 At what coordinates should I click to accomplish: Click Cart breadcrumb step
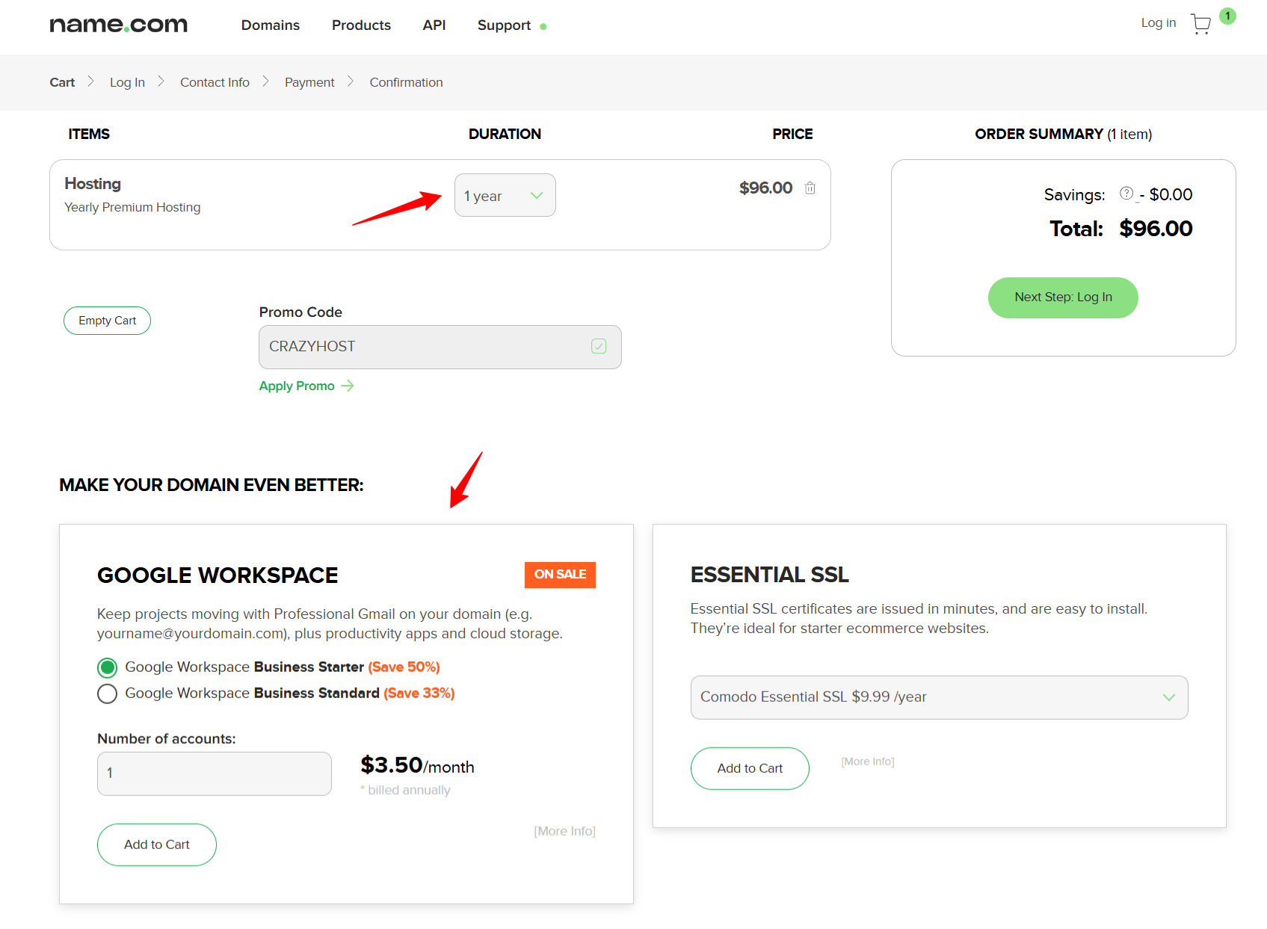[x=62, y=82]
